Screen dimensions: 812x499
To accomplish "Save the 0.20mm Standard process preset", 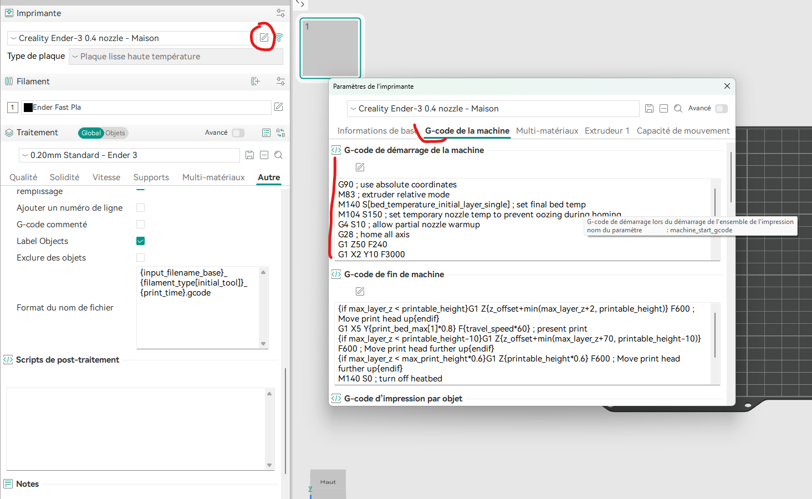I will (250, 155).
